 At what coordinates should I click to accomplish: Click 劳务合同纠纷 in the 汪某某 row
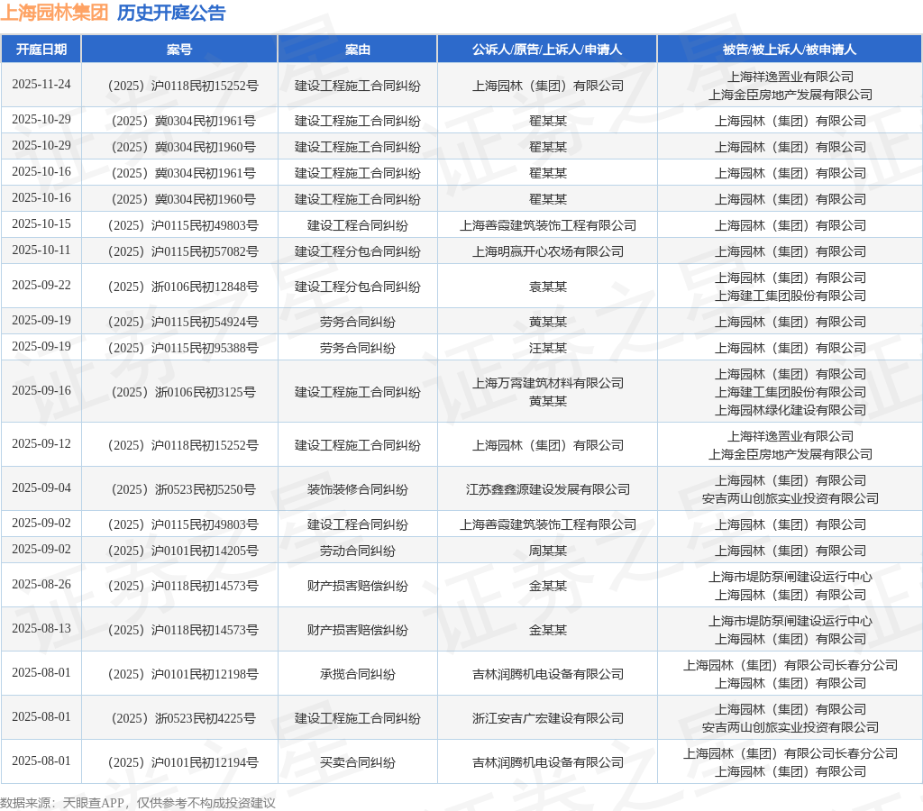click(357, 349)
